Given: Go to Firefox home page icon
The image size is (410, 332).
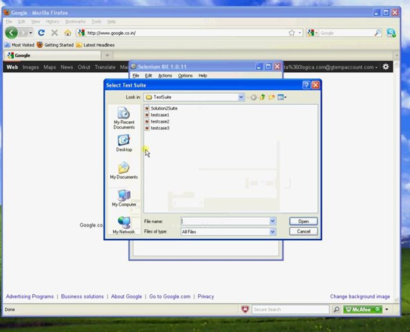Looking at the screenshot, I should [68, 33].
